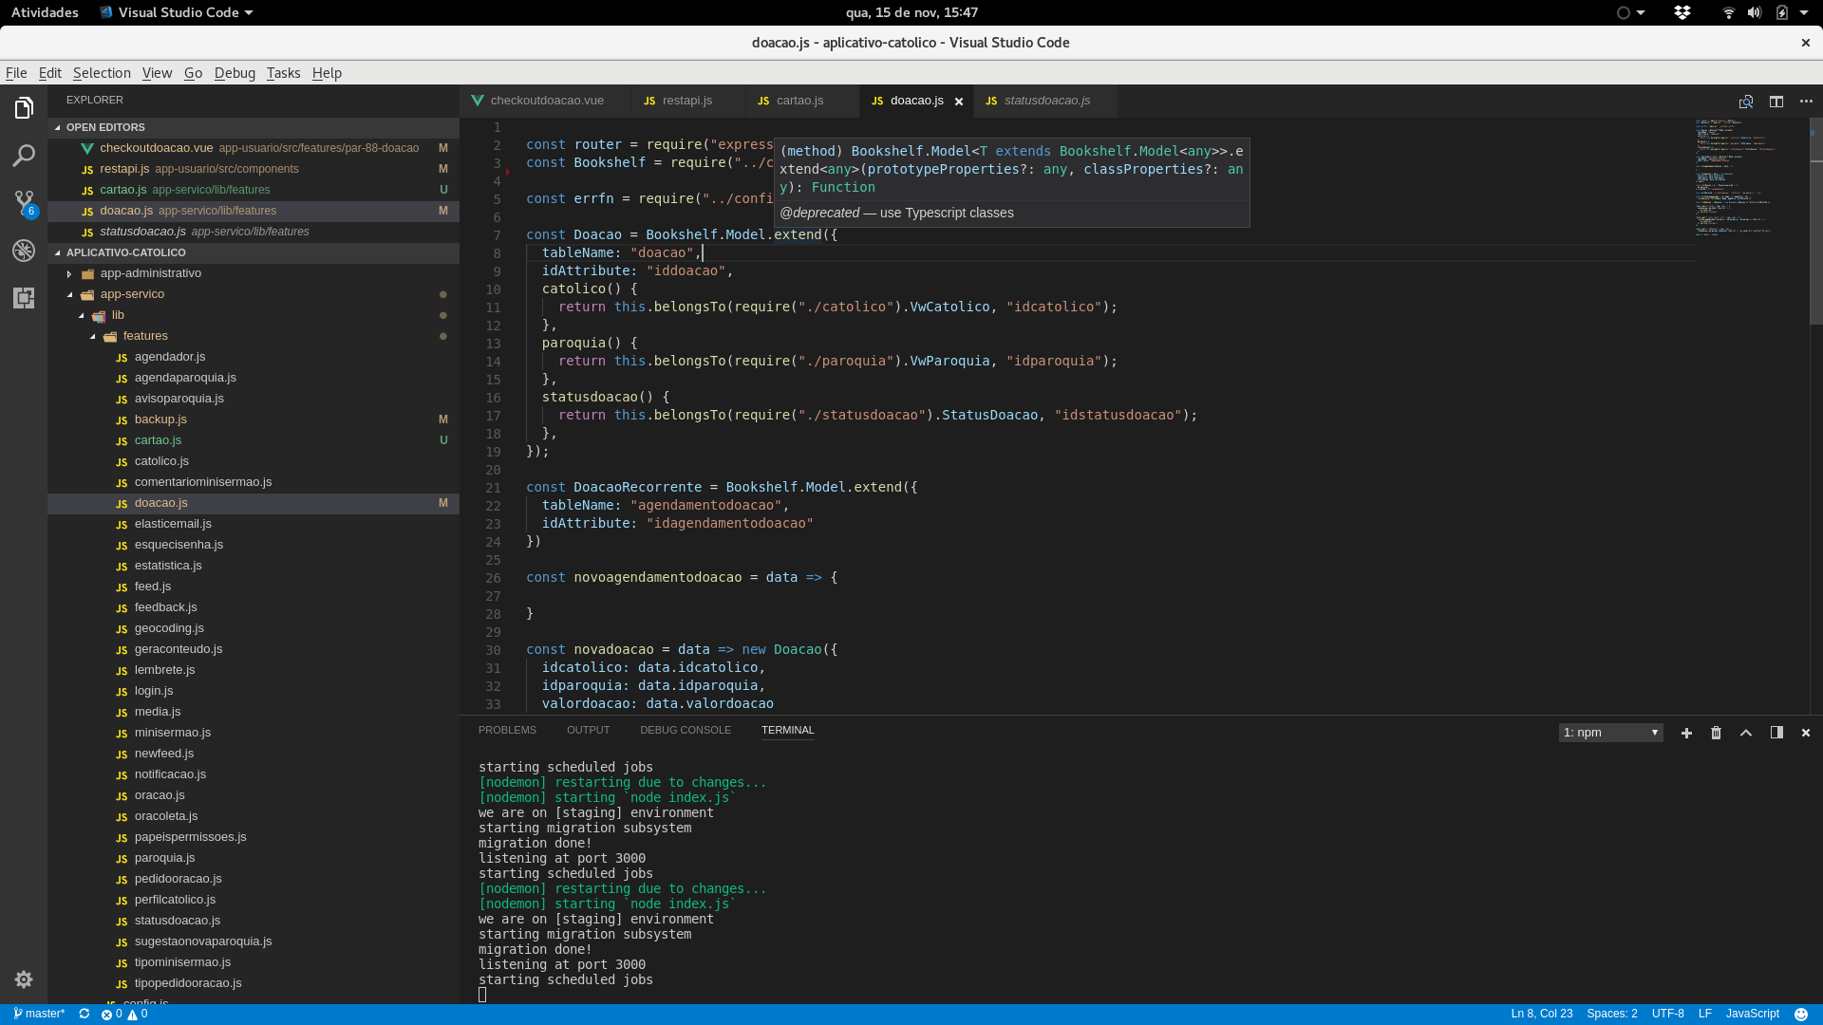Viewport: 1823px width, 1025px height.
Task: Open Source Control view with 6 changes
Action: (24, 202)
